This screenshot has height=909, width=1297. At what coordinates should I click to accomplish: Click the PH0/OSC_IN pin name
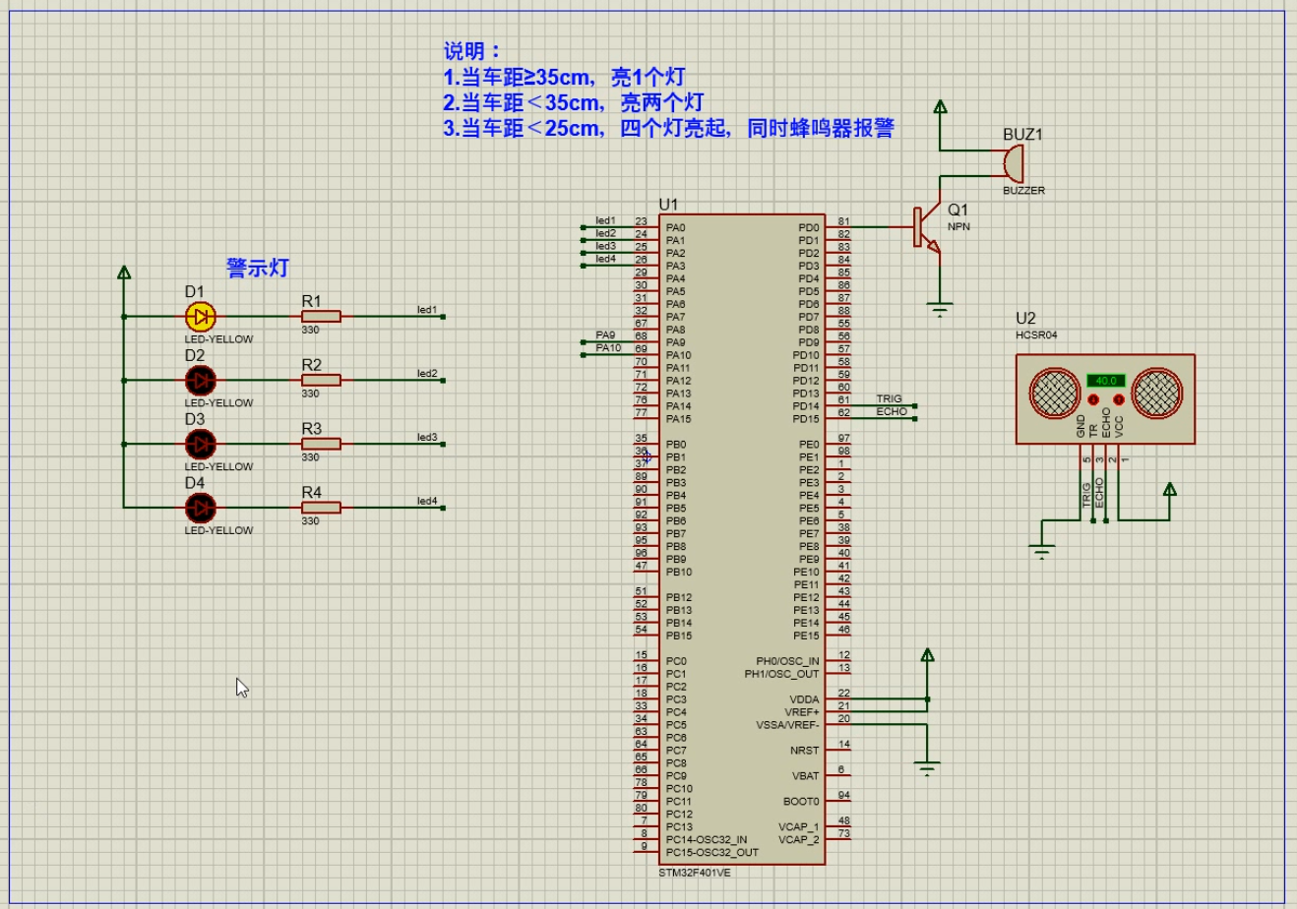click(x=787, y=661)
